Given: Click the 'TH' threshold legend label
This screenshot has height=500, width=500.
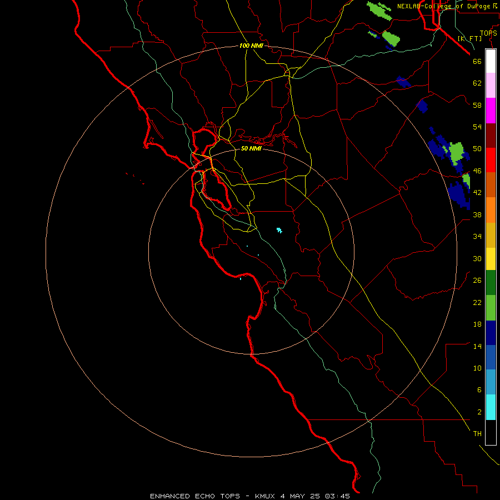Looking at the screenshot, I should tap(477, 434).
